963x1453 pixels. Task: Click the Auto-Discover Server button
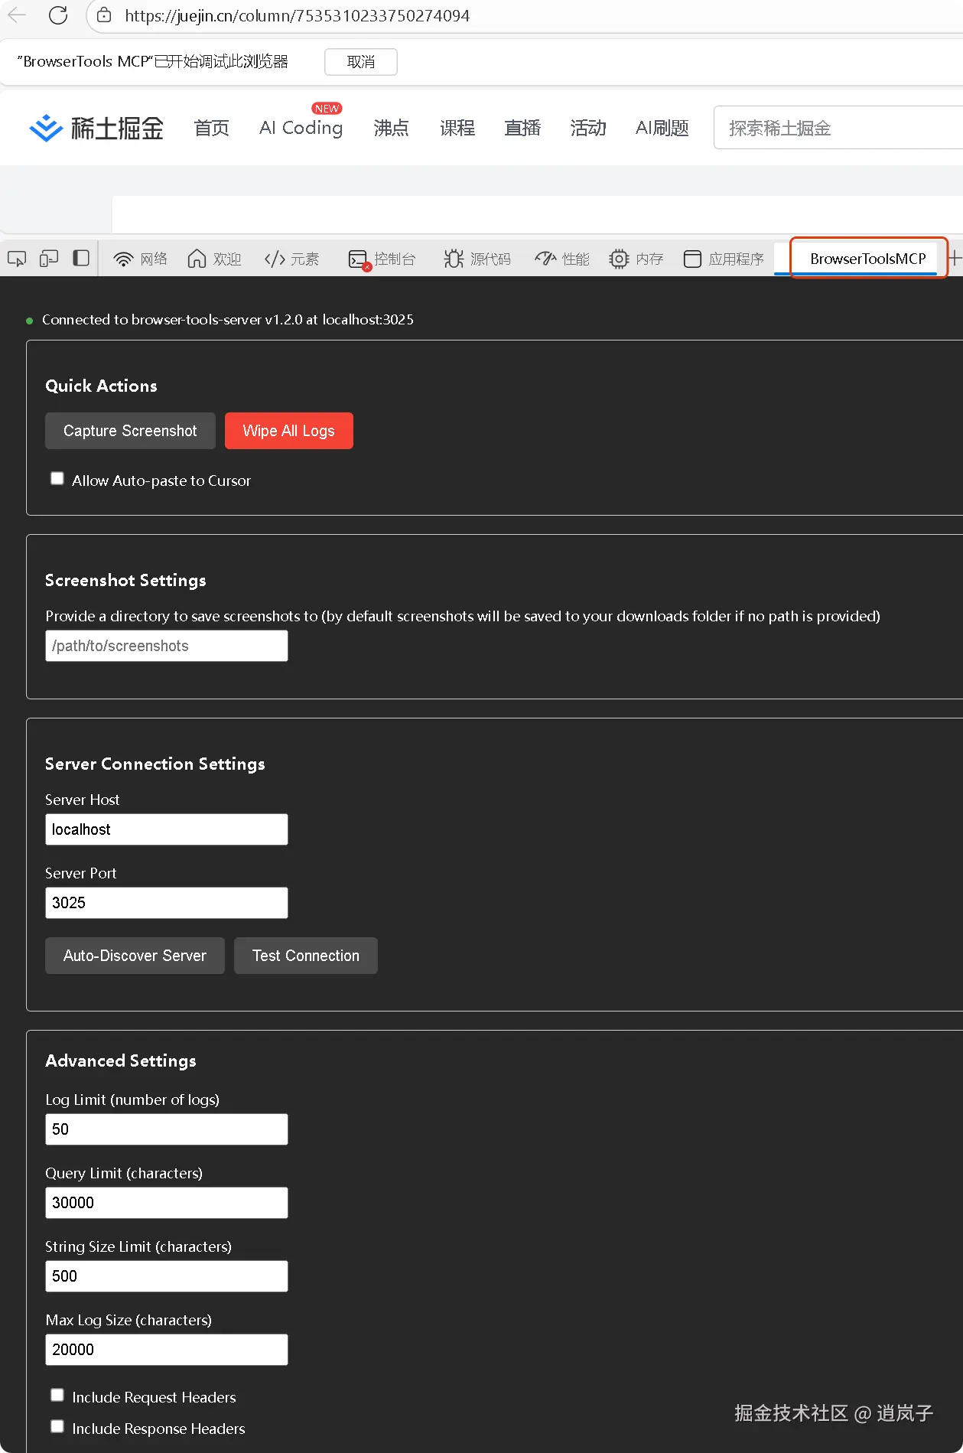[x=135, y=956]
